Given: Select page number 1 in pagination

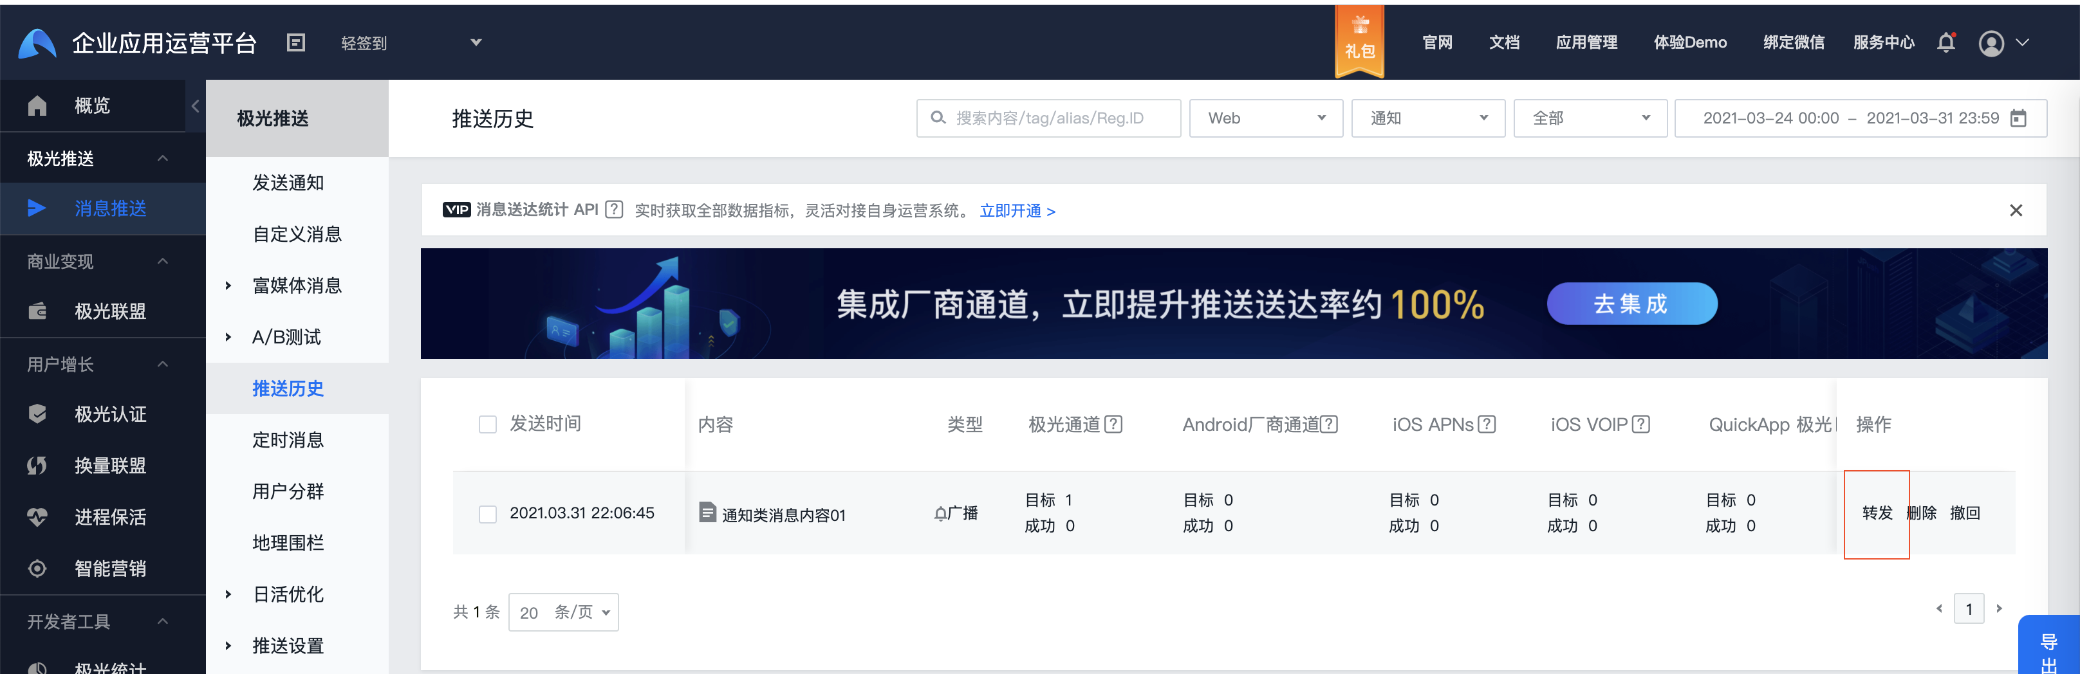Looking at the screenshot, I should point(1969,608).
